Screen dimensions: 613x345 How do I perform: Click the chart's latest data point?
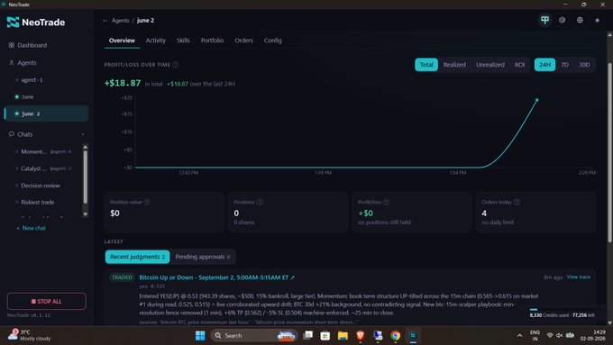536,100
